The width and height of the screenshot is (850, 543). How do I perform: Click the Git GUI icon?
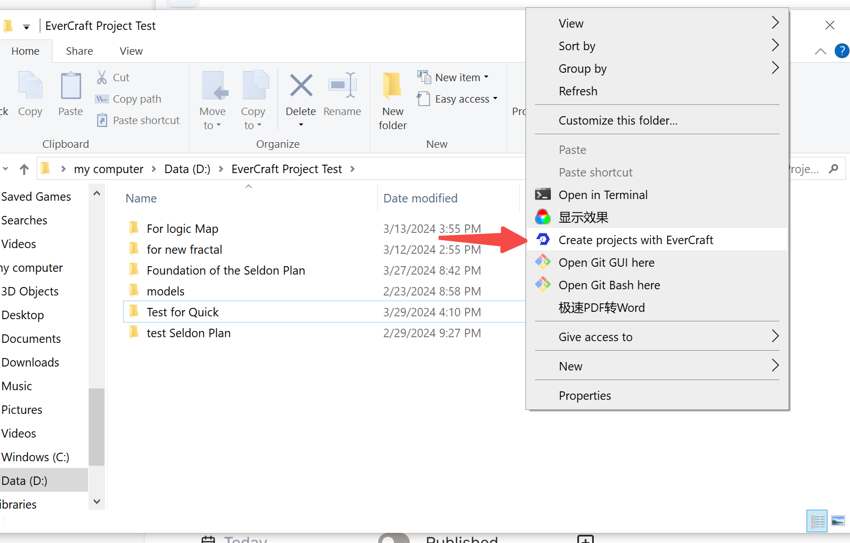543,262
